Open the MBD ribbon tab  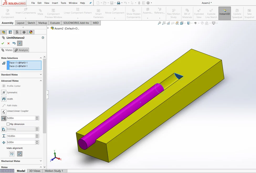pyautogui.click(x=96, y=23)
